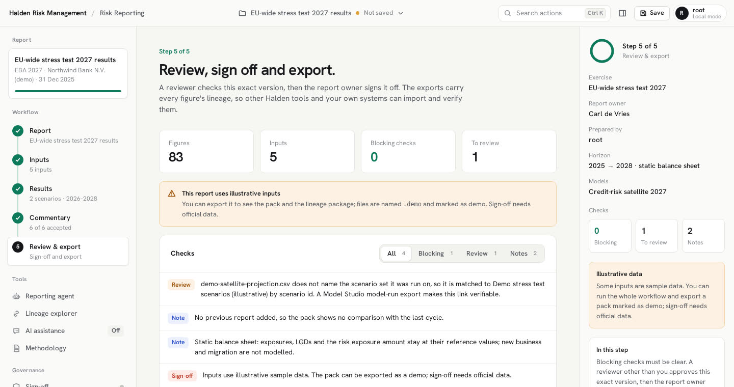Click the green progress ring beside Step 5 of 5
The width and height of the screenshot is (734, 387).
coord(602,51)
